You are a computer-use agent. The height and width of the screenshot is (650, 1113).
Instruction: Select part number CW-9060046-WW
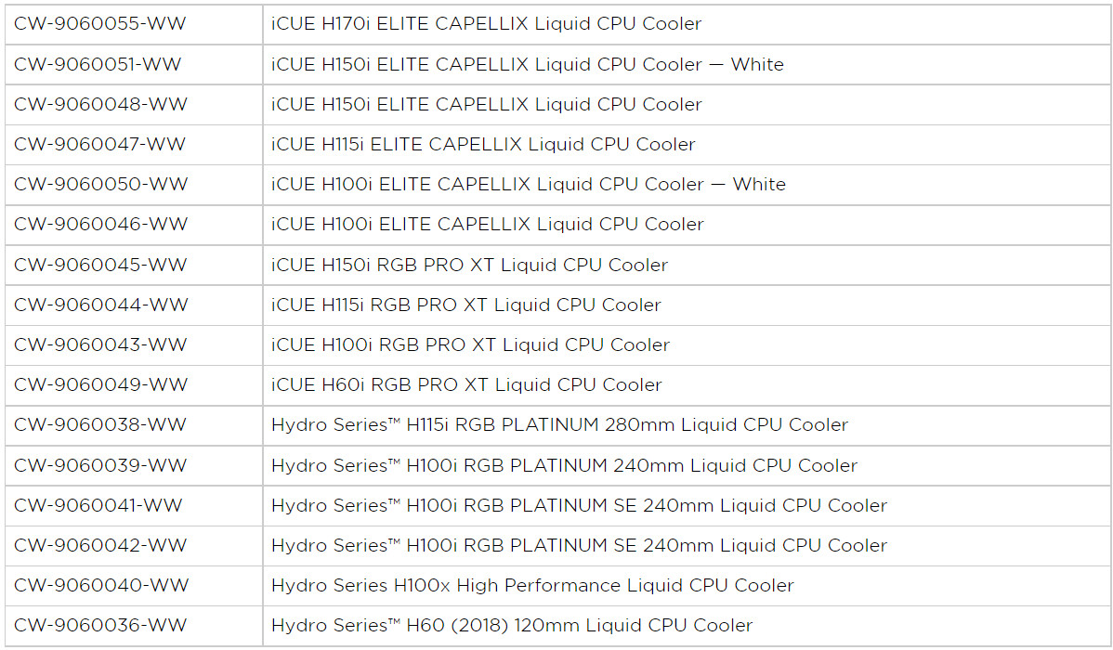100,224
